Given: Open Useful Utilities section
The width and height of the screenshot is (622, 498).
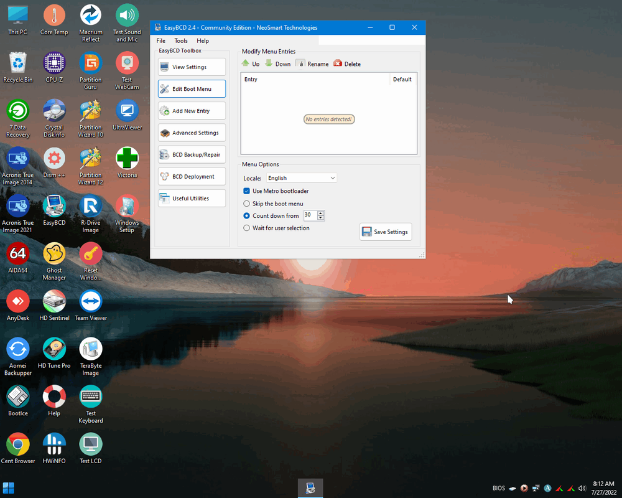Looking at the screenshot, I should coord(192,198).
